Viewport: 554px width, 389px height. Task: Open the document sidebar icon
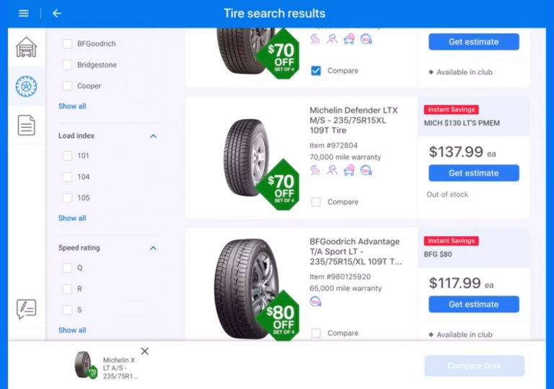[x=27, y=125]
